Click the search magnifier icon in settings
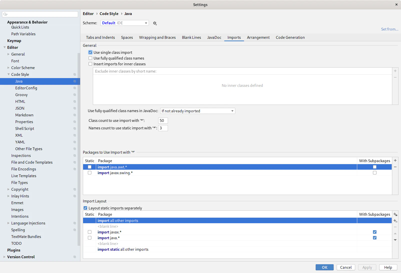Image resolution: width=401 pixels, height=273 pixels. (5, 14)
